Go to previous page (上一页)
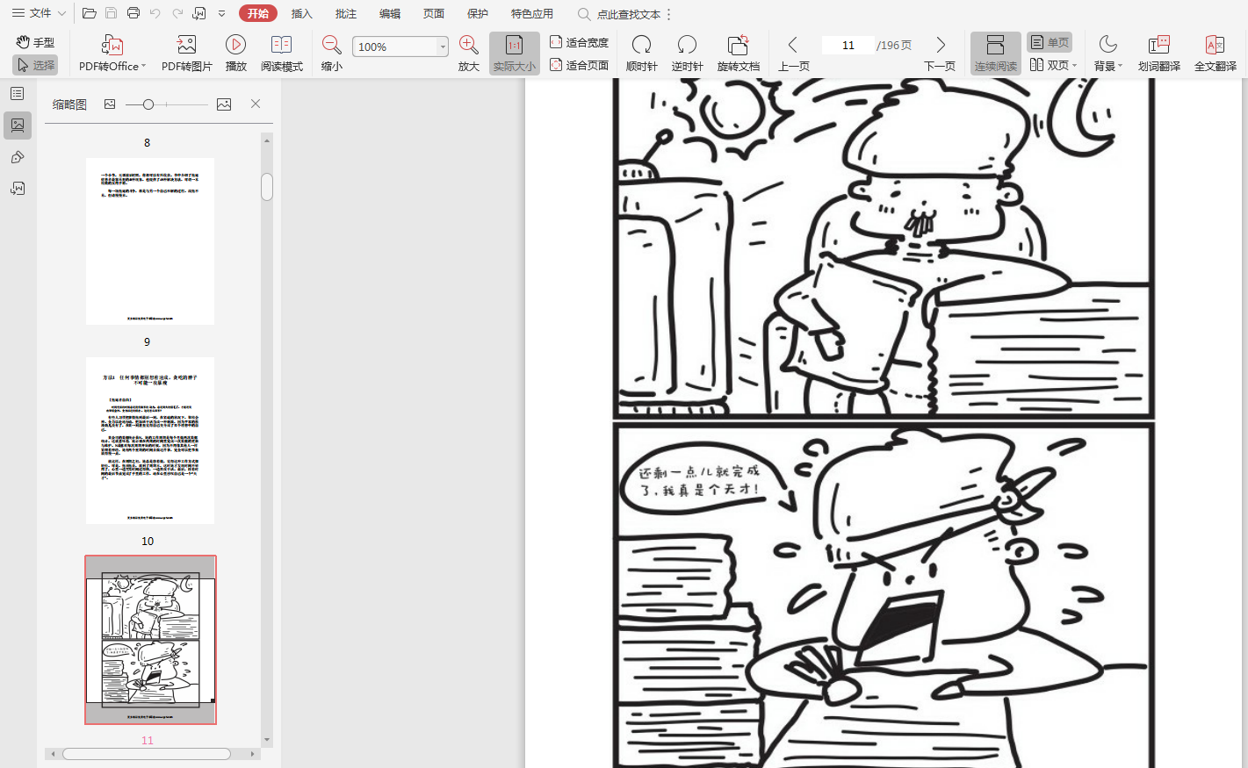The width and height of the screenshot is (1248, 768). pos(794,54)
